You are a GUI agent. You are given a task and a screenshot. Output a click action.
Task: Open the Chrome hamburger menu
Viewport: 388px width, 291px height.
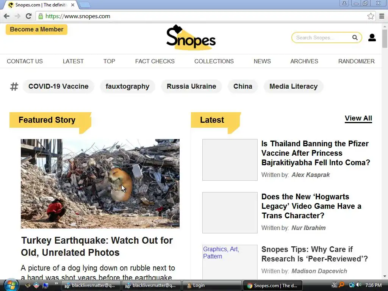tap(382, 16)
